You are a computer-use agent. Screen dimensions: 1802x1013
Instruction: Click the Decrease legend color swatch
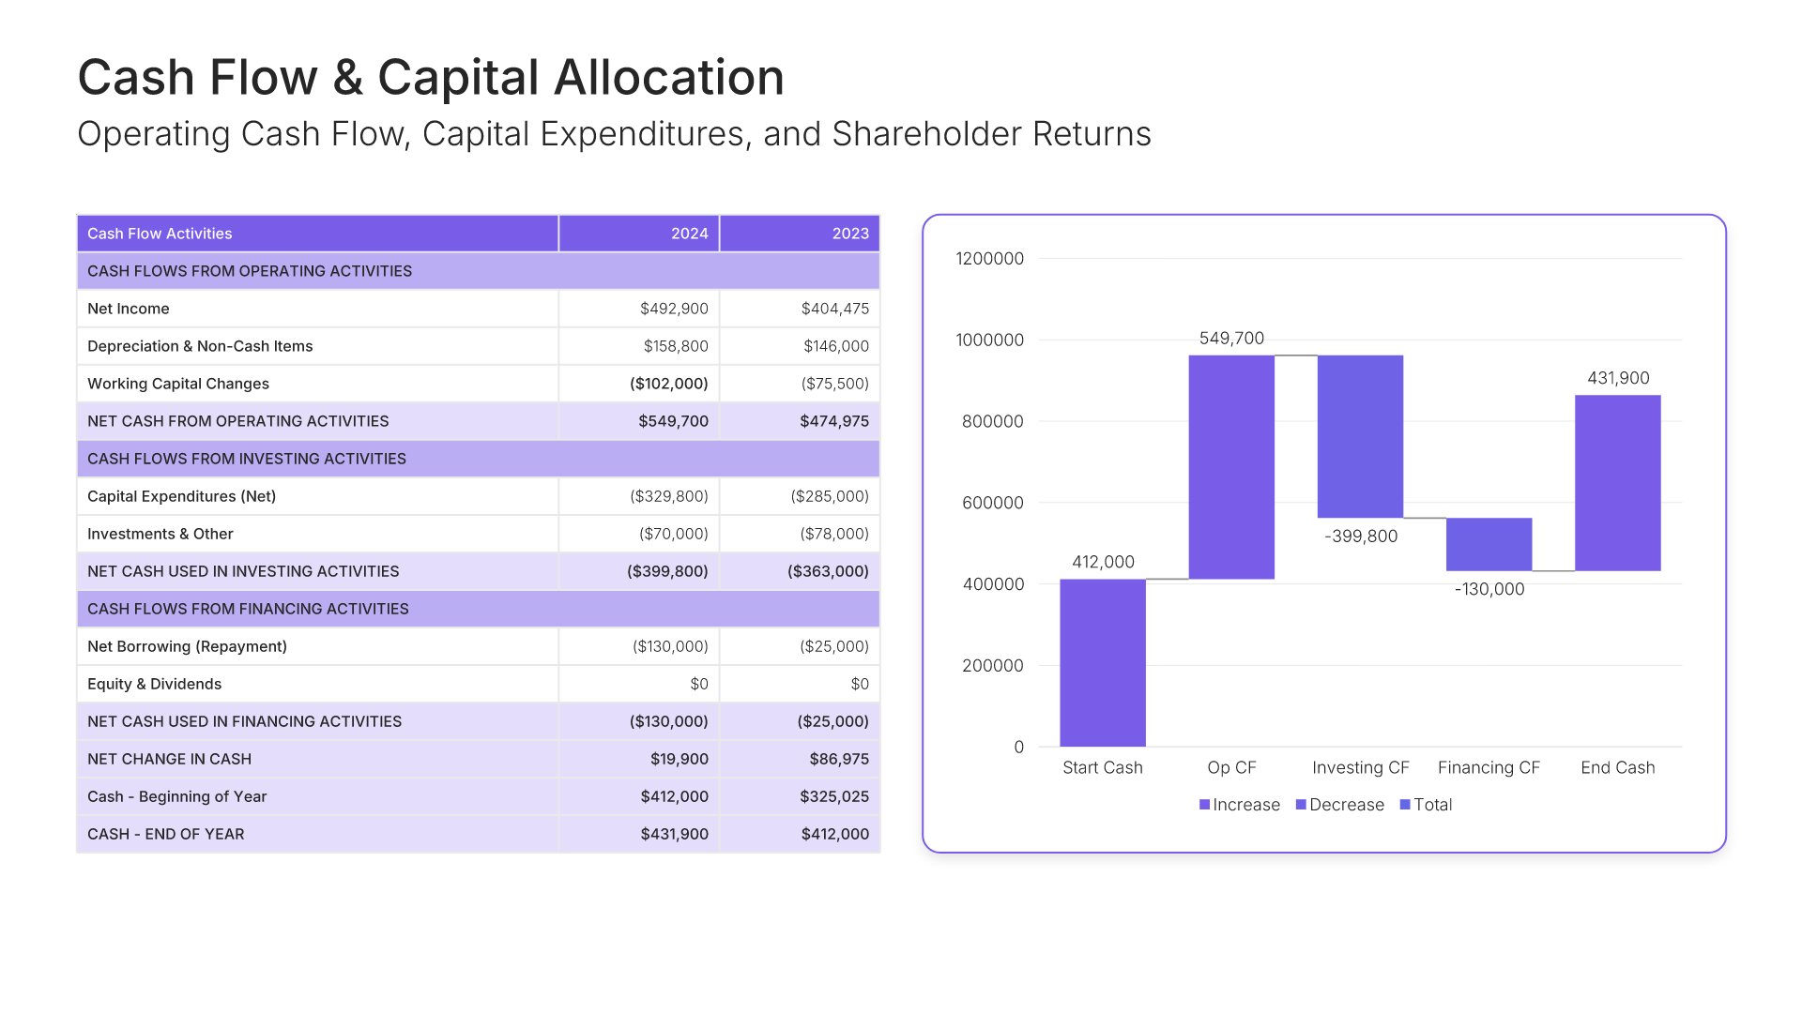[1301, 805]
